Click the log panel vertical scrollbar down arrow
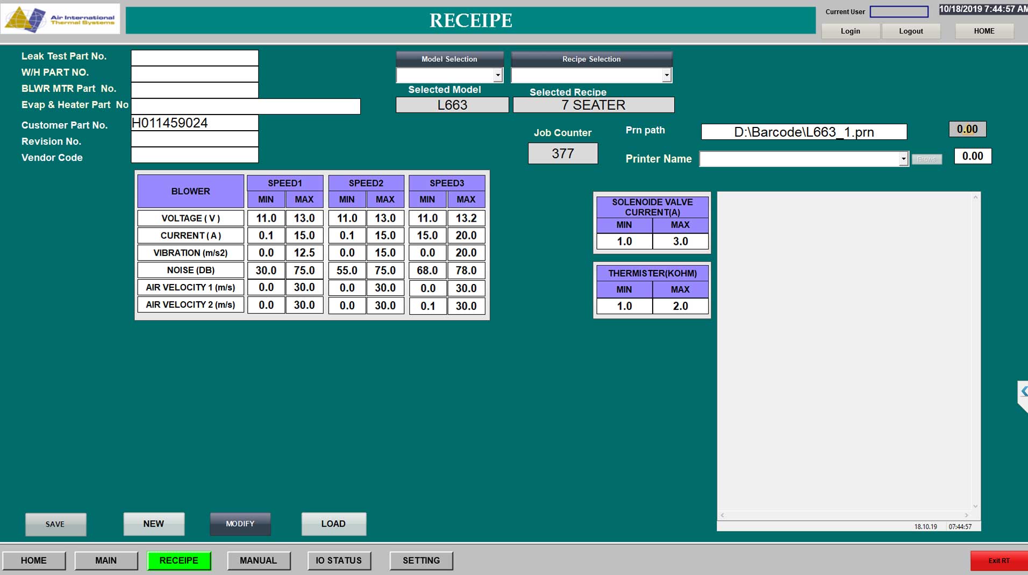 tap(975, 506)
